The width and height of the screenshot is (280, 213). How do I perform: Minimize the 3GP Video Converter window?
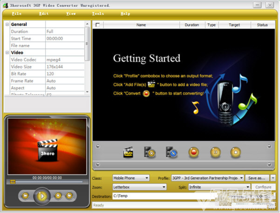(x=257, y=5)
